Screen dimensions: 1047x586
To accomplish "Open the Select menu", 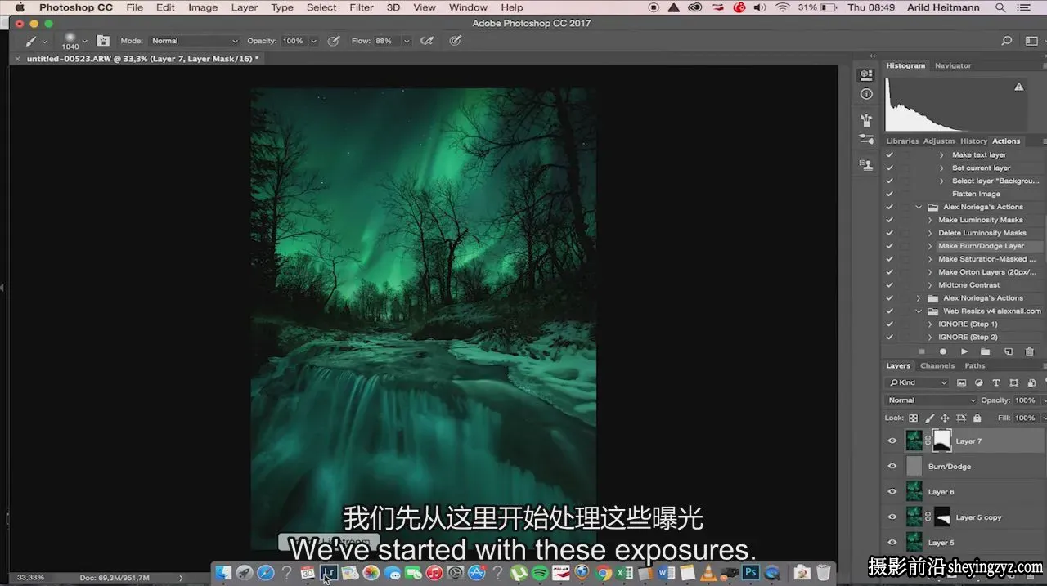I will [321, 7].
